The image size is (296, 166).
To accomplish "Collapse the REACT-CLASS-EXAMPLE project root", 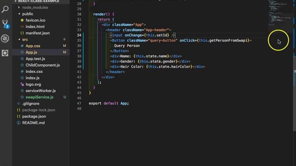I will [x=15, y=1].
